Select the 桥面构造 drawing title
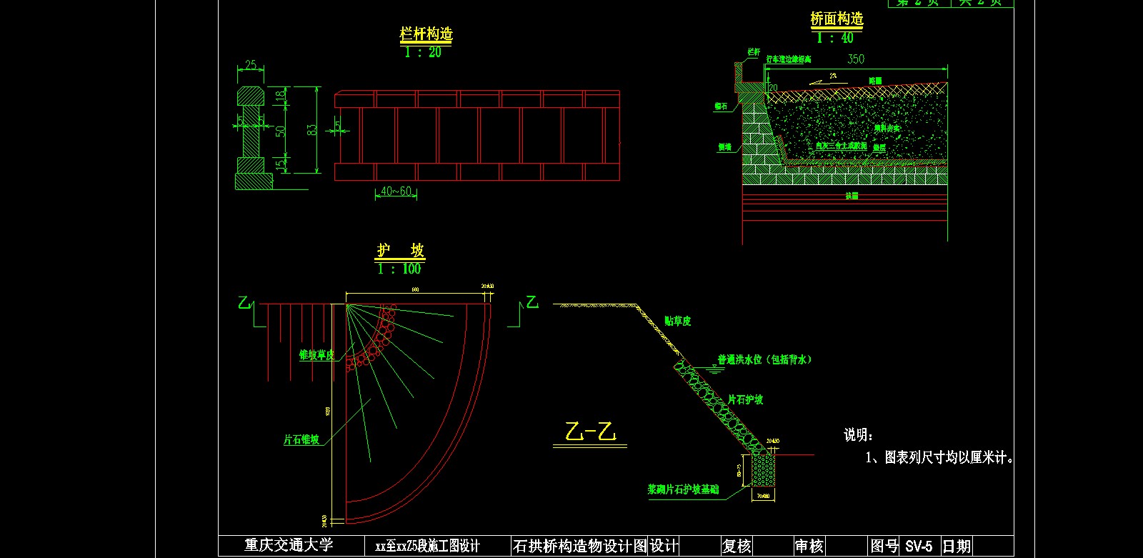This screenshot has width=1143, height=558. point(837,19)
